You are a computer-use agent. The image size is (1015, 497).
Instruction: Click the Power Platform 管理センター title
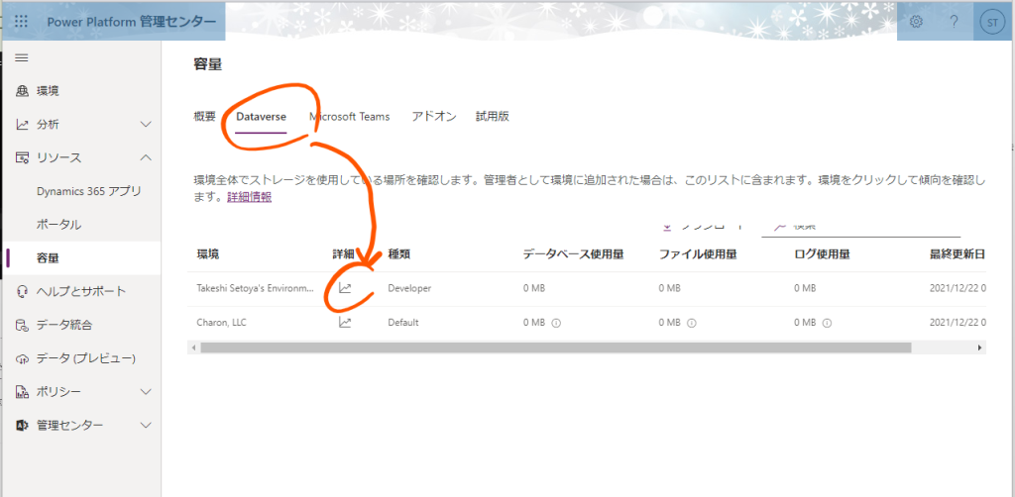point(132,22)
